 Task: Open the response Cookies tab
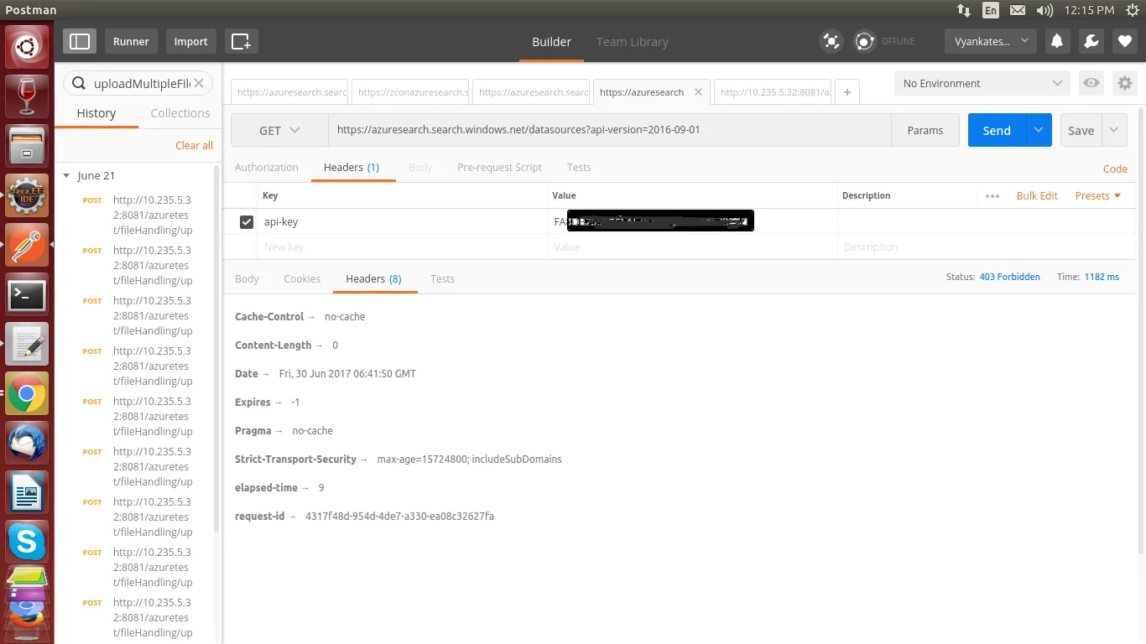pos(302,278)
